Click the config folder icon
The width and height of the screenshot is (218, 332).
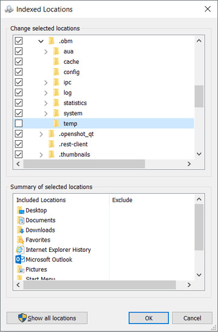point(56,72)
